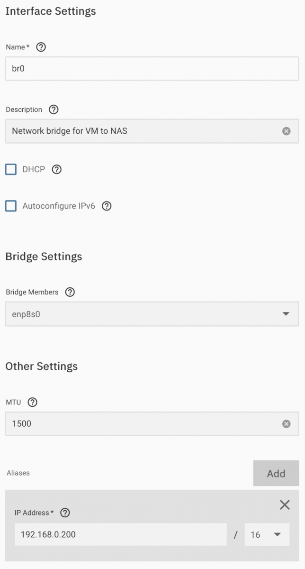Show MTU help tooltip icon
This screenshot has width=305, height=569.
32,402
